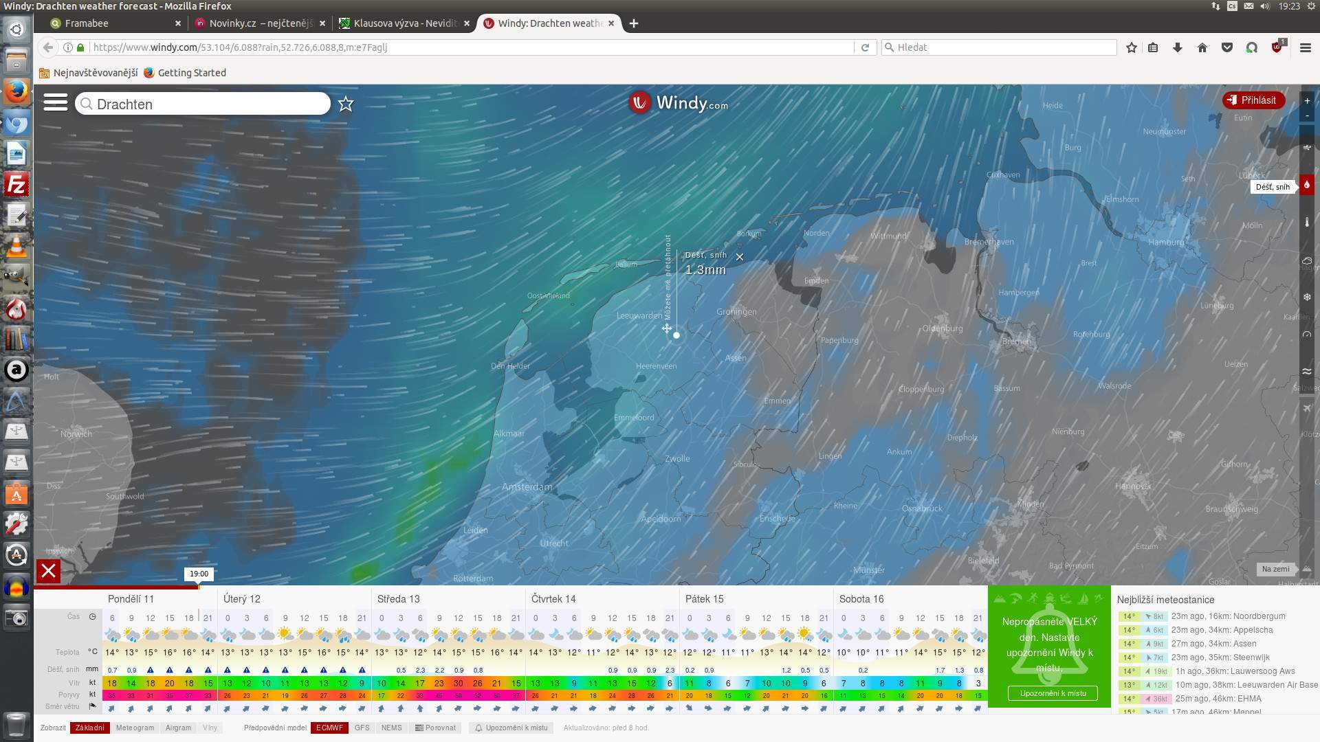
Task: Switch forecast model to NEMS
Action: [x=391, y=728]
